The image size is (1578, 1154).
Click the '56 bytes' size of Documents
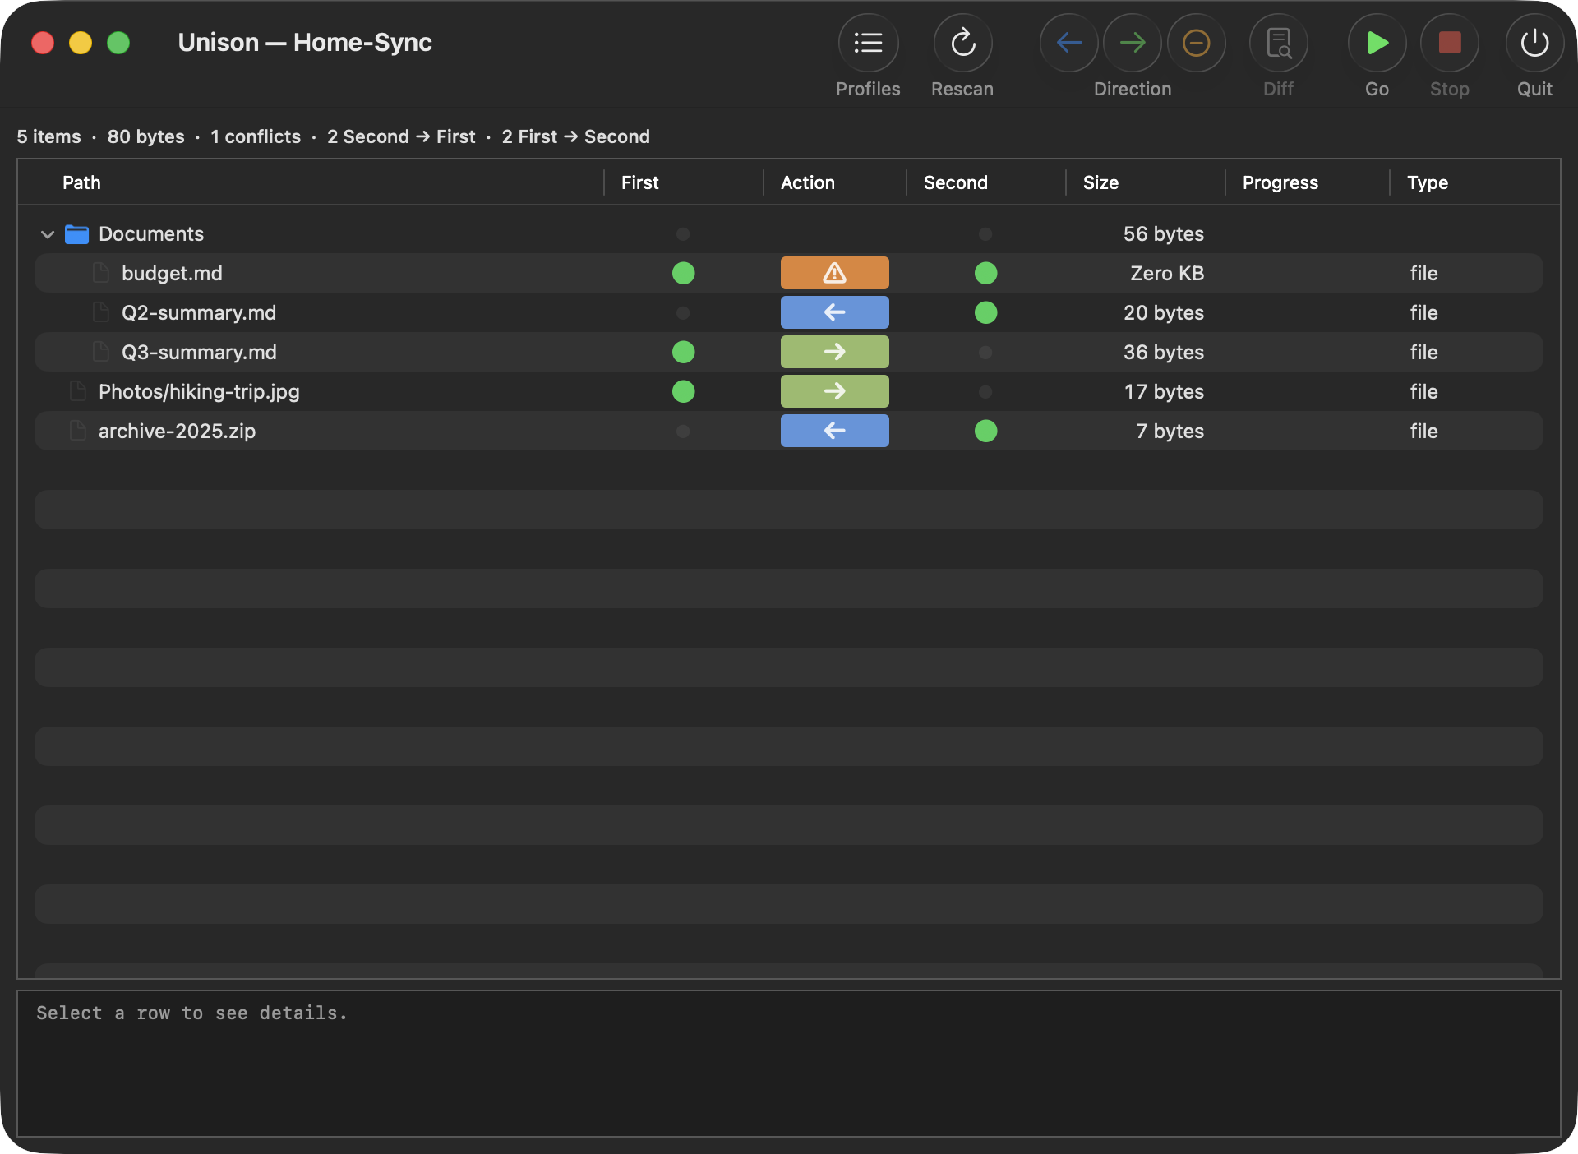tap(1163, 234)
